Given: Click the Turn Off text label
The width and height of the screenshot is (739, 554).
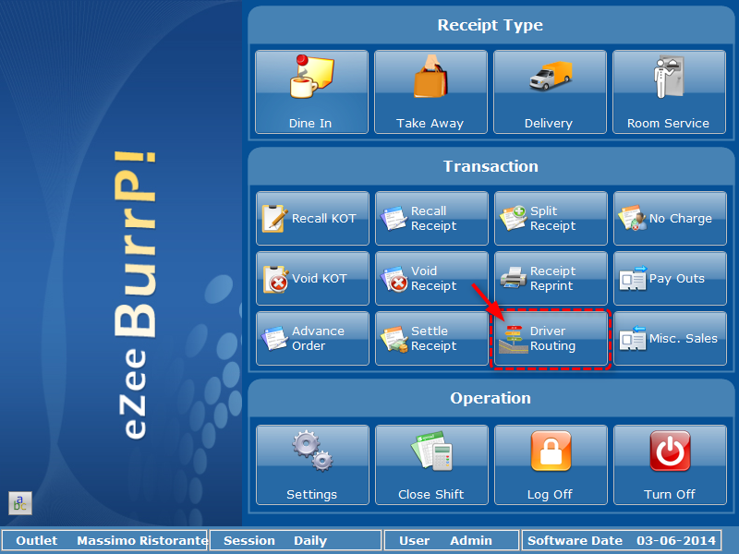Looking at the screenshot, I should 669,494.
